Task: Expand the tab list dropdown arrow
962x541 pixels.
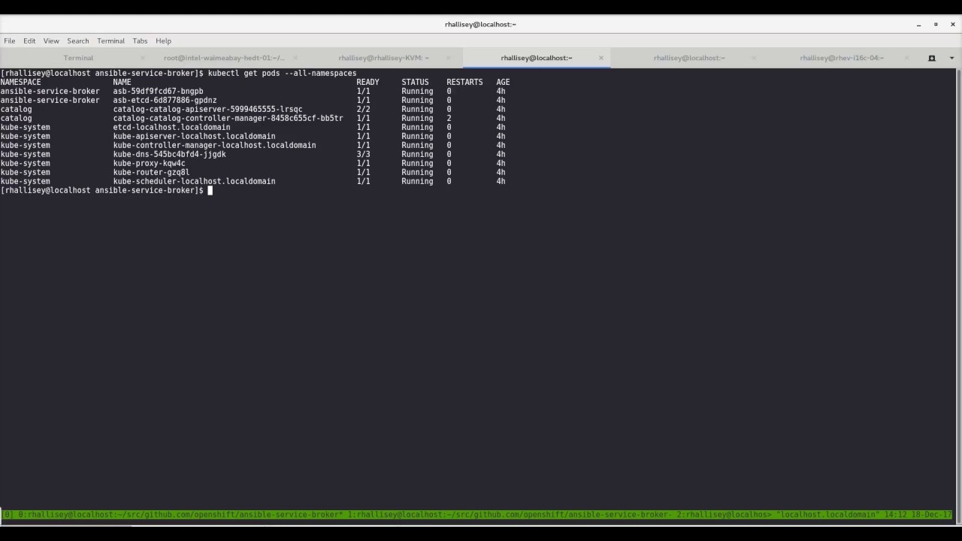Action: point(951,58)
